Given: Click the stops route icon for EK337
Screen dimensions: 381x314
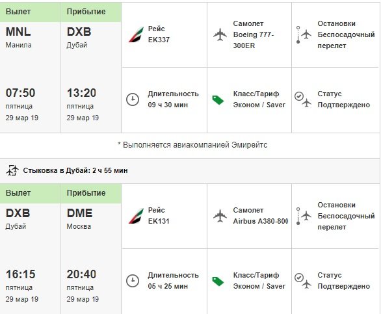Looking at the screenshot, I should pyautogui.click(x=304, y=34).
